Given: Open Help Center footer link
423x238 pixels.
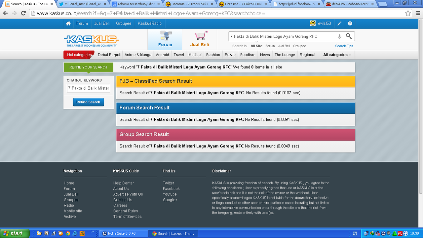Looking at the screenshot, I should (x=124, y=183).
